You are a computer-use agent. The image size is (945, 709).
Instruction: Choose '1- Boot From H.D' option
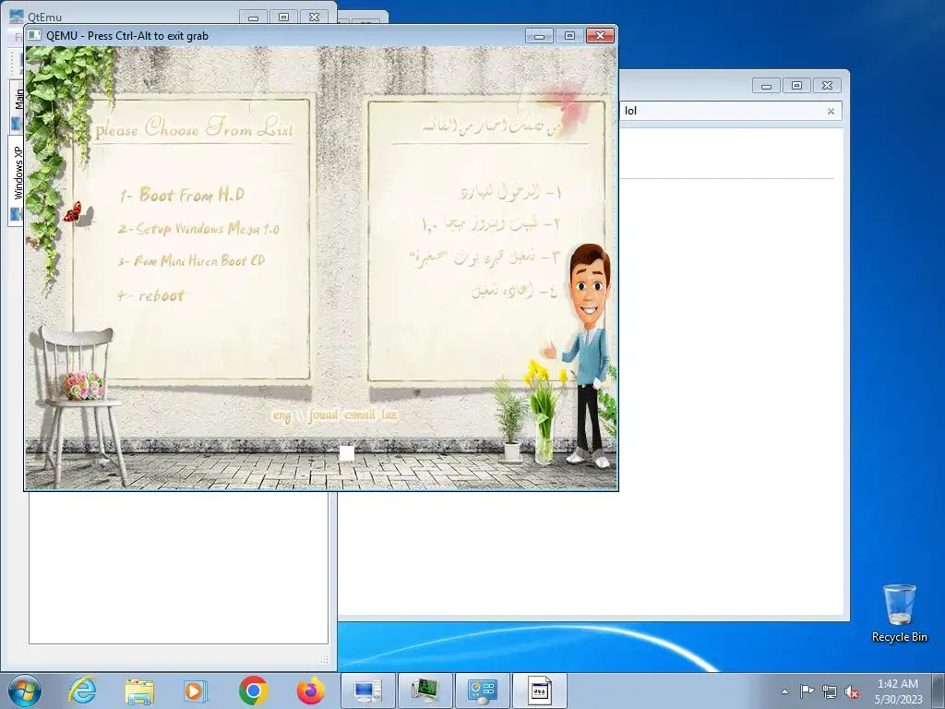pos(182,195)
